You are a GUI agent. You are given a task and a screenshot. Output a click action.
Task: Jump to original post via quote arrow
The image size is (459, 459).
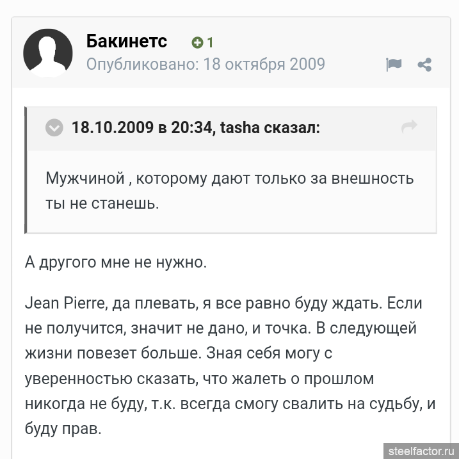coord(409,127)
